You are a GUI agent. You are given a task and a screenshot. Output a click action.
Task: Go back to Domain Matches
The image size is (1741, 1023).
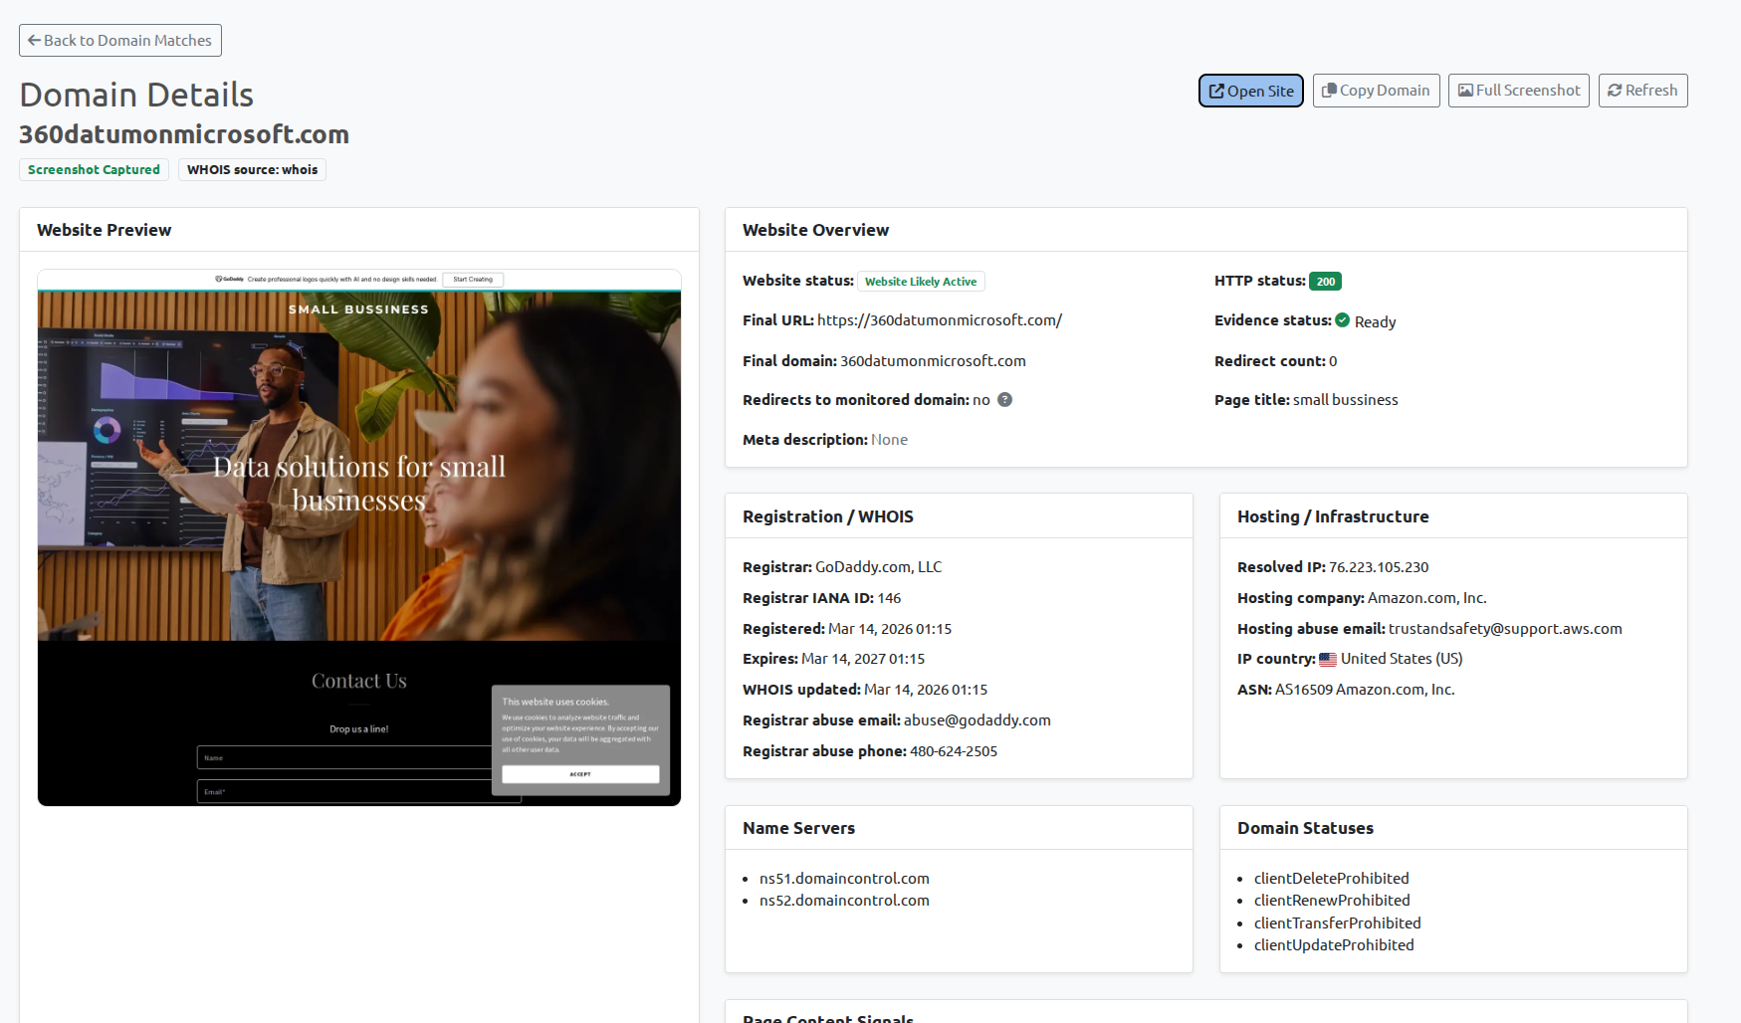point(120,41)
